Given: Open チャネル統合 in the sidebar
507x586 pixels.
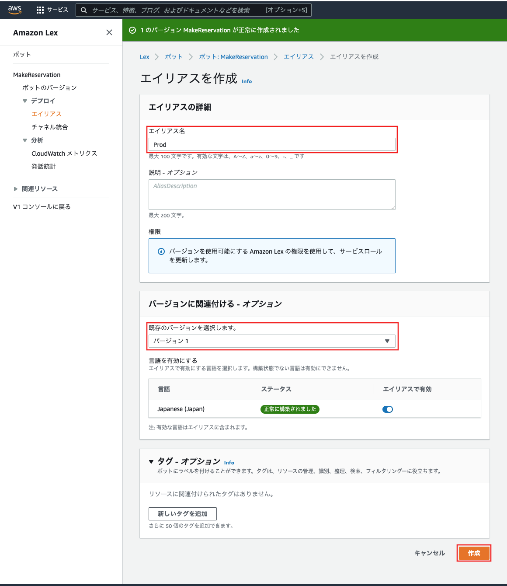Looking at the screenshot, I should pos(50,127).
